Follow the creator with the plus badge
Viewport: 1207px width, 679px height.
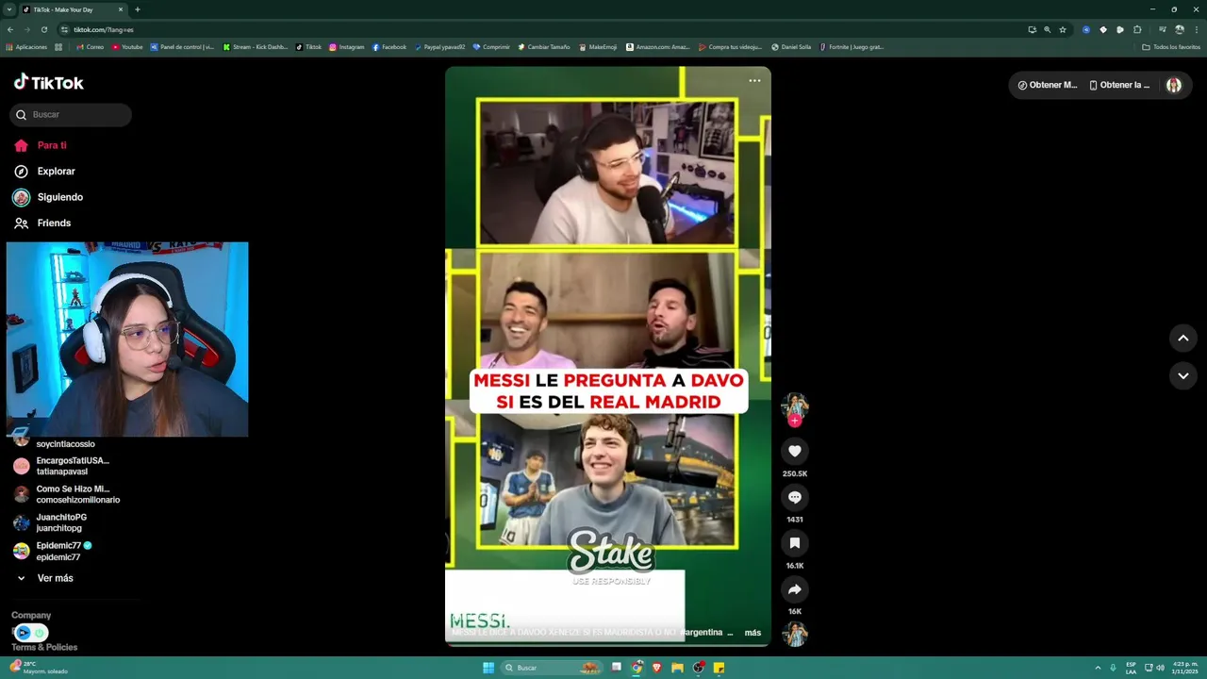coord(795,421)
